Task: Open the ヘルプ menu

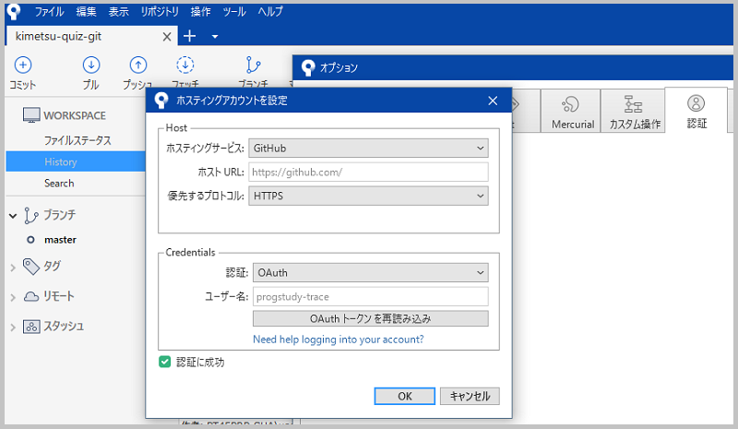Action: point(270,11)
